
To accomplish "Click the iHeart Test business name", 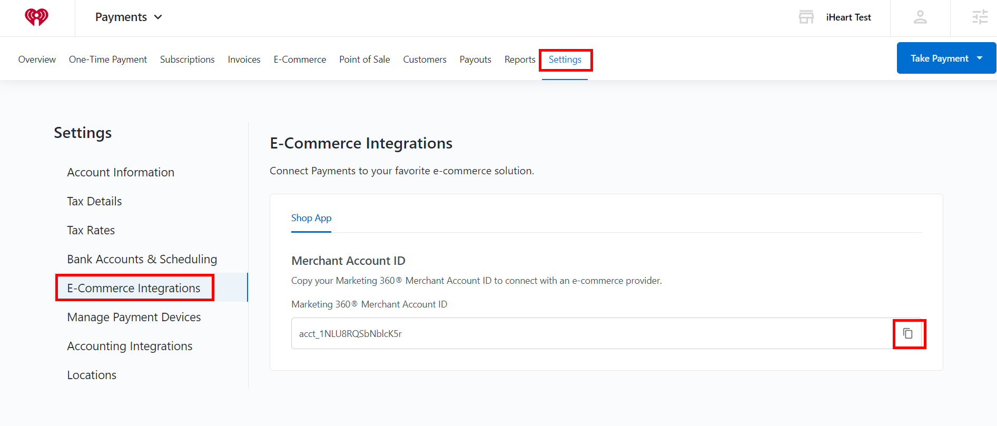I will pyautogui.click(x=848, y=17).
